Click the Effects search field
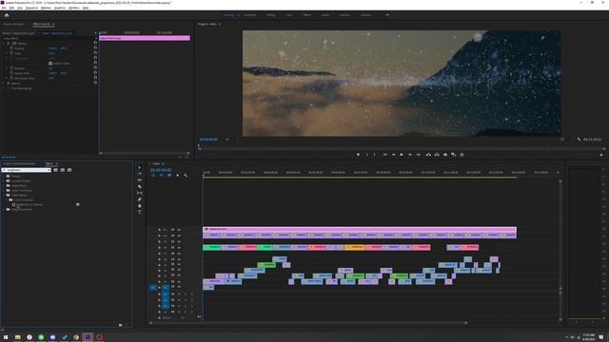 point(26,170)
